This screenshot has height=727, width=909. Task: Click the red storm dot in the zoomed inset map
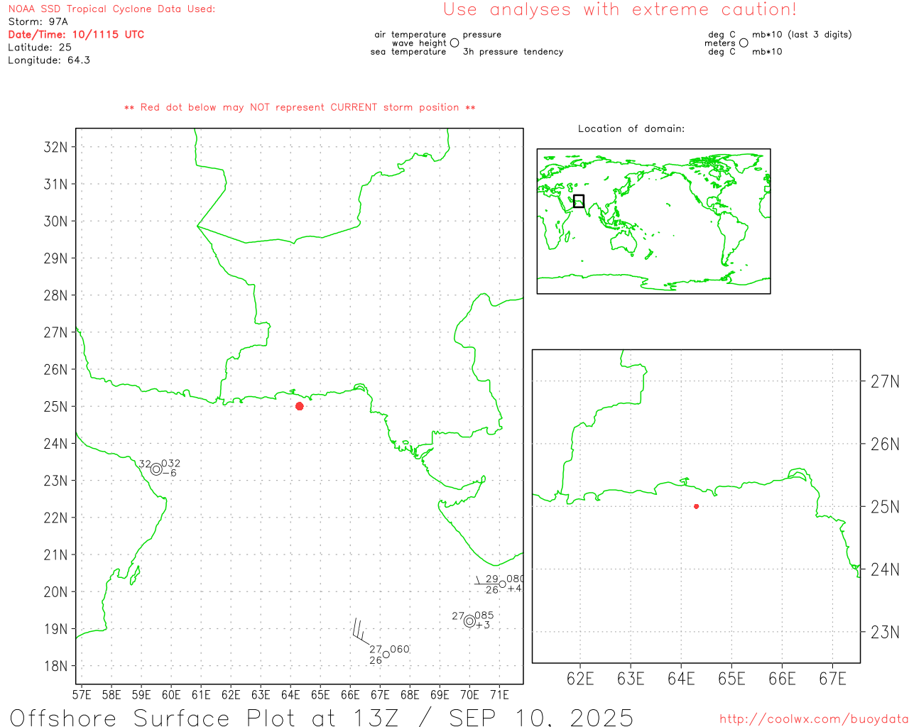(696, 506)
